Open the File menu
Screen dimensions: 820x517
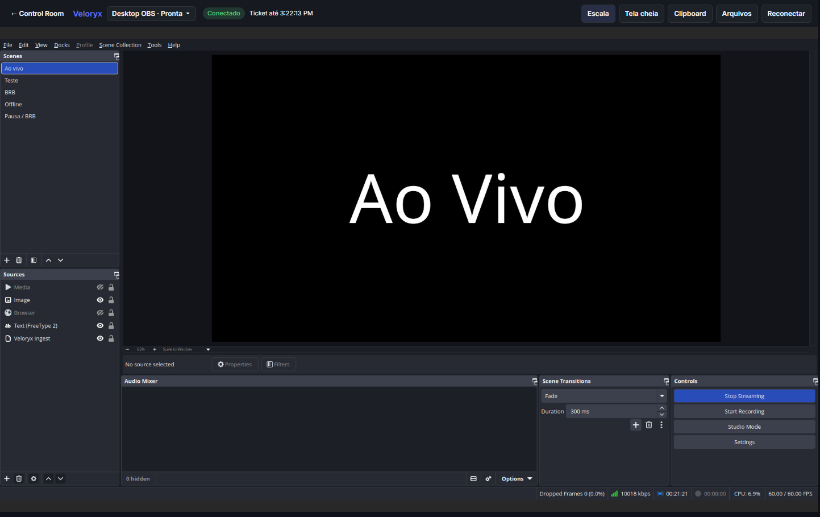(8, 45)
